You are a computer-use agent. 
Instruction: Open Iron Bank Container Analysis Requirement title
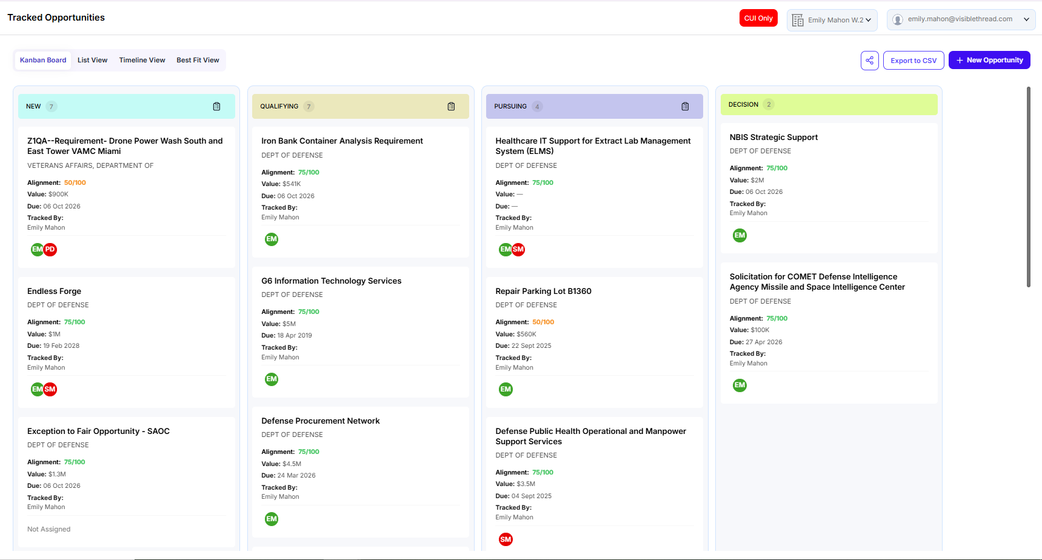coord(342,141)
